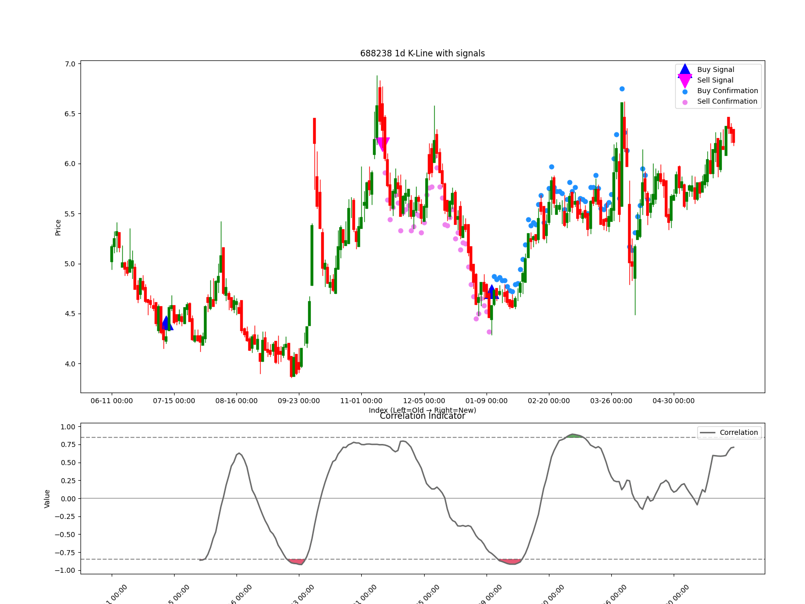Click the '7.0' price tick label
The height and width of the screenshot is (604, 805).
(x=70, y=64)
